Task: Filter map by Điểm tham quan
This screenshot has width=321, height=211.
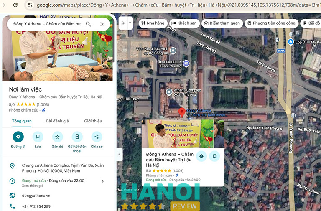Action: [x=222, y=23]
